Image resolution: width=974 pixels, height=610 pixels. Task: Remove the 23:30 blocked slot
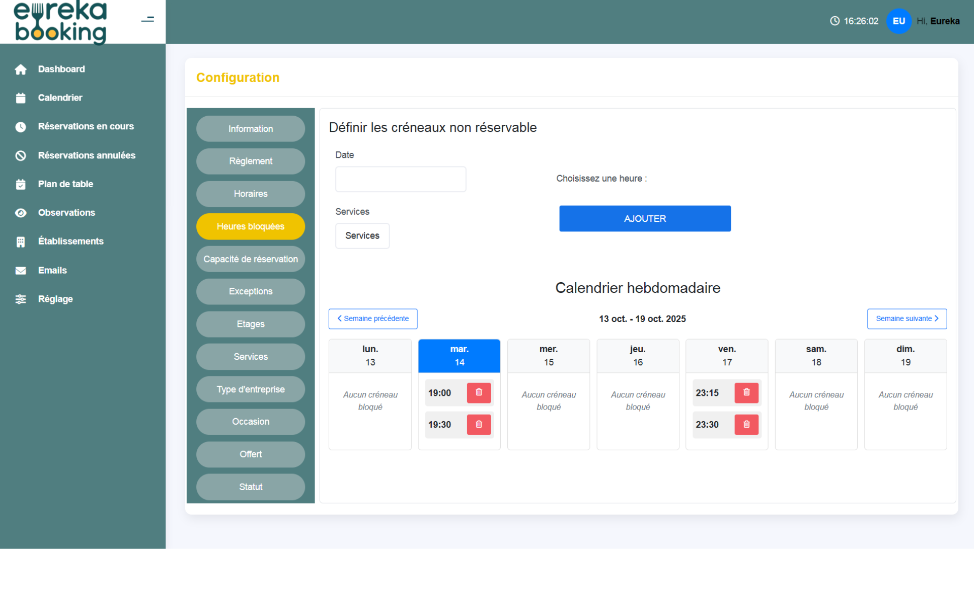tap(746, 424)
